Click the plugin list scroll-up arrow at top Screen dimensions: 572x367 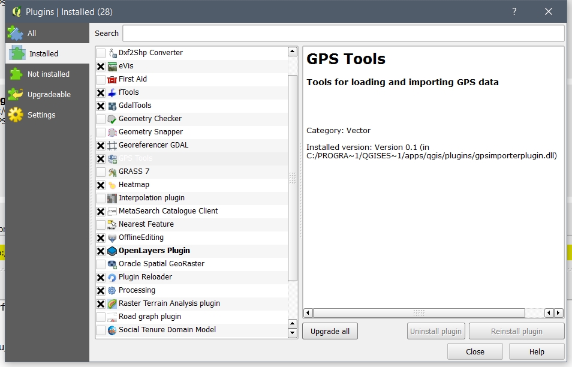[293, 52]
